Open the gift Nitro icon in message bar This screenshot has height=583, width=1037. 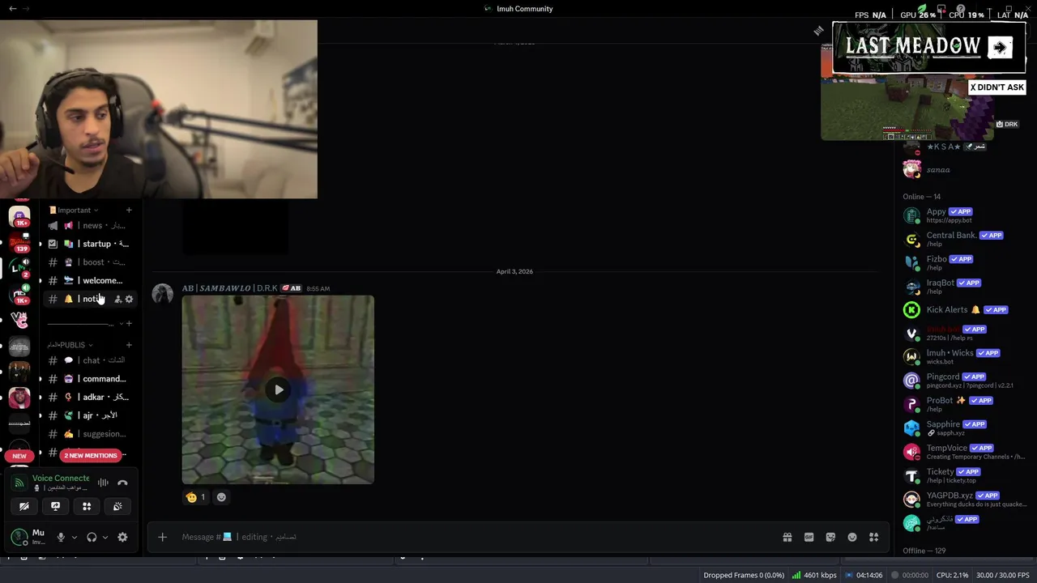[787, 537]
